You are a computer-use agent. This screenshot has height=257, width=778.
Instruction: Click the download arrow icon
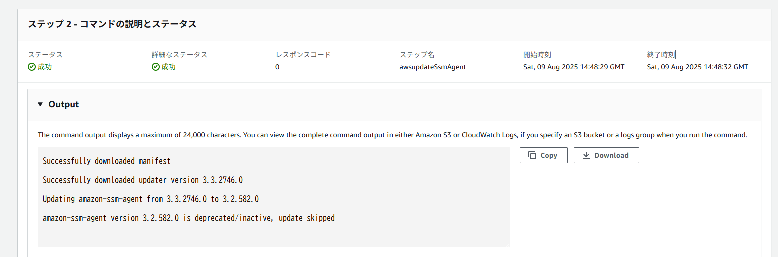pyautogui.click(x=586, y=155)
